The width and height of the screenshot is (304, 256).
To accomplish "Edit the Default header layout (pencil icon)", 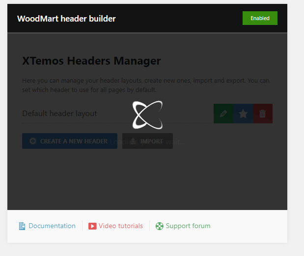I will coord(223,114).
